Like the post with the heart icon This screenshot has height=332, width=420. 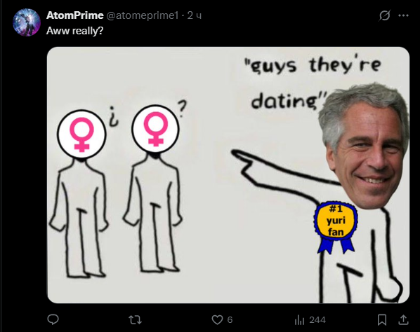tap(217, 319)
